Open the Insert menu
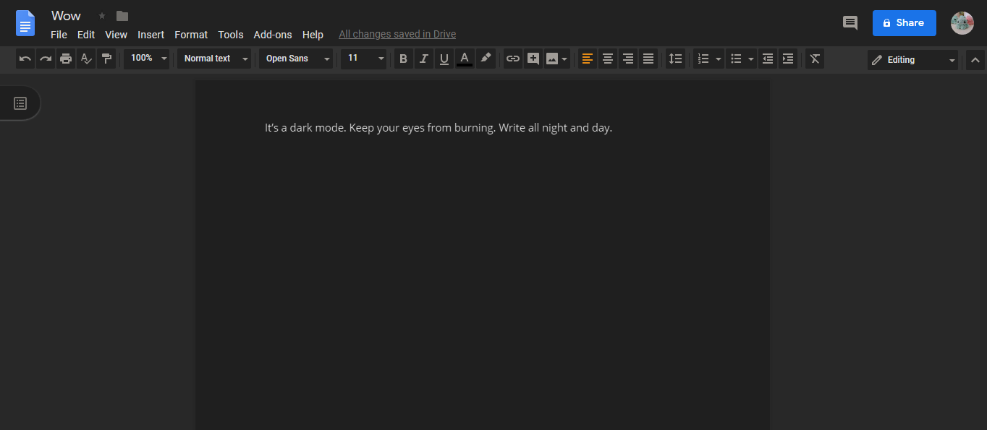Screen dimensions: 987x430 [151, 35]
